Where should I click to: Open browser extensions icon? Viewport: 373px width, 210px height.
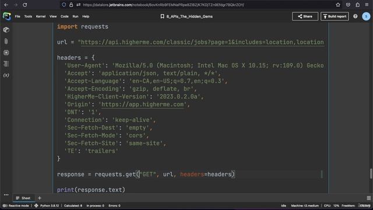(357, 5)
